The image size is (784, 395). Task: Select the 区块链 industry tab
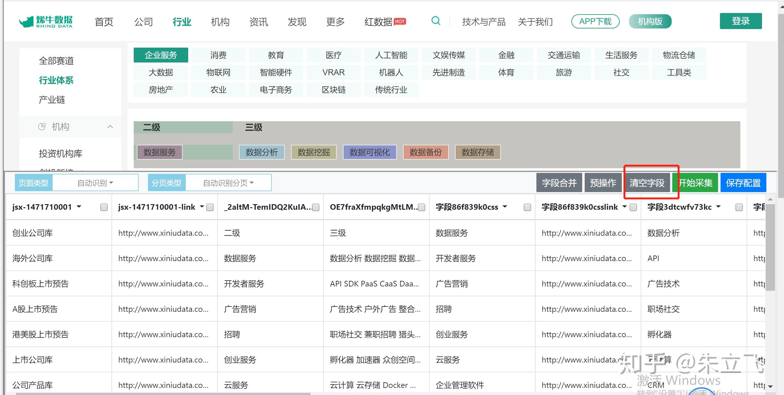pos(334,90)
